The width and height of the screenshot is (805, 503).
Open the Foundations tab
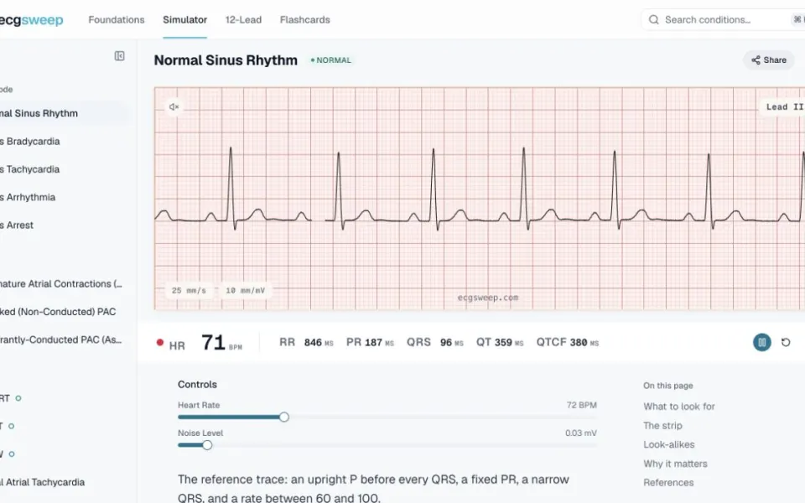coord(117,20)
